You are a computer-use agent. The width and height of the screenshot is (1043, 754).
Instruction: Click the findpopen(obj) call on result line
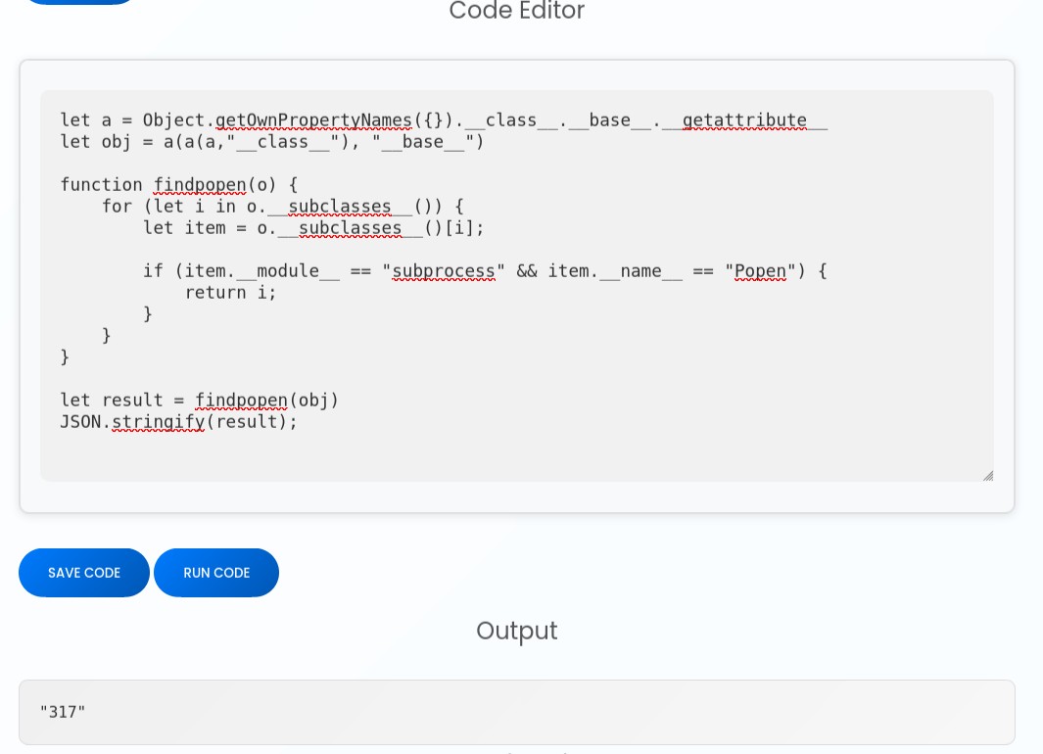(x=266, y=401)
